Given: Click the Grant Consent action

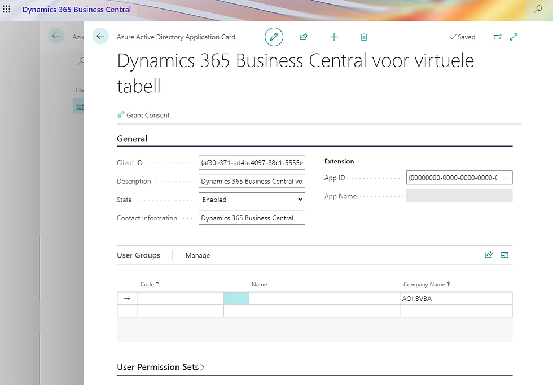Looking at the screenshot, I should coord(143,115).
